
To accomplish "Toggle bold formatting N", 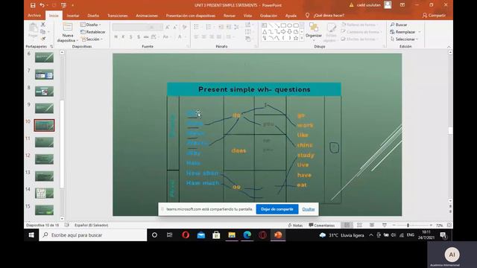I will (116, 36).
